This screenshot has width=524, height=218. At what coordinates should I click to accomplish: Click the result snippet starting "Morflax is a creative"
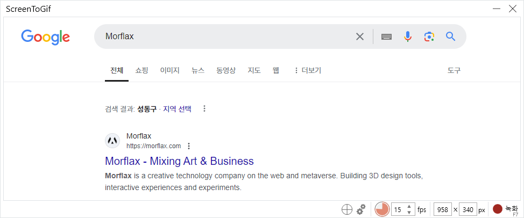264,181
